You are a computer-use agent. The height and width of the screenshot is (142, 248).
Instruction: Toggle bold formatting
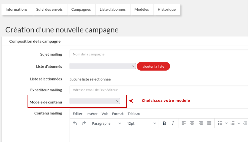(164, 123)
